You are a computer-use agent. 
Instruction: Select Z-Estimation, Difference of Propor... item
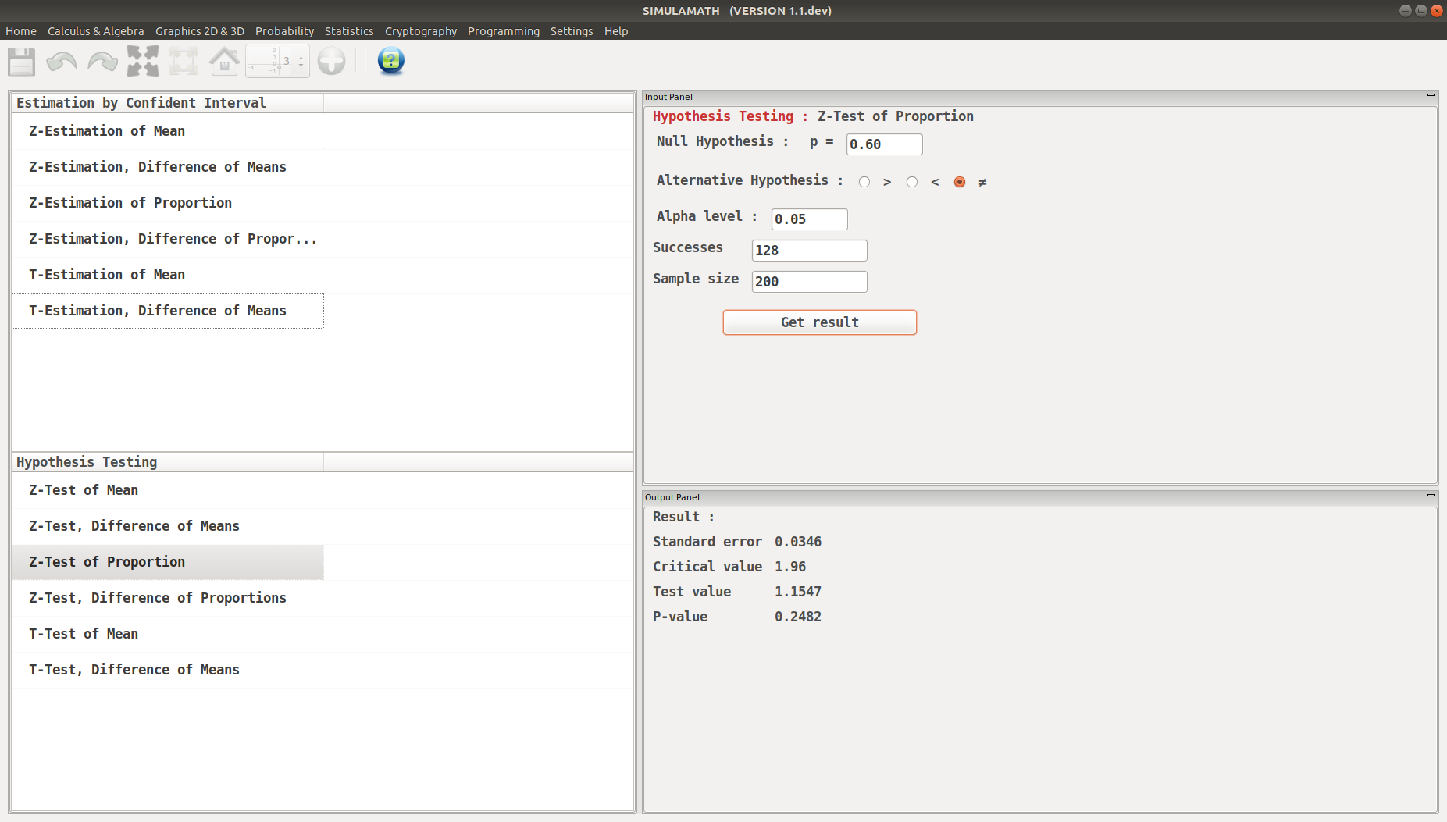(x=167, y=239)
